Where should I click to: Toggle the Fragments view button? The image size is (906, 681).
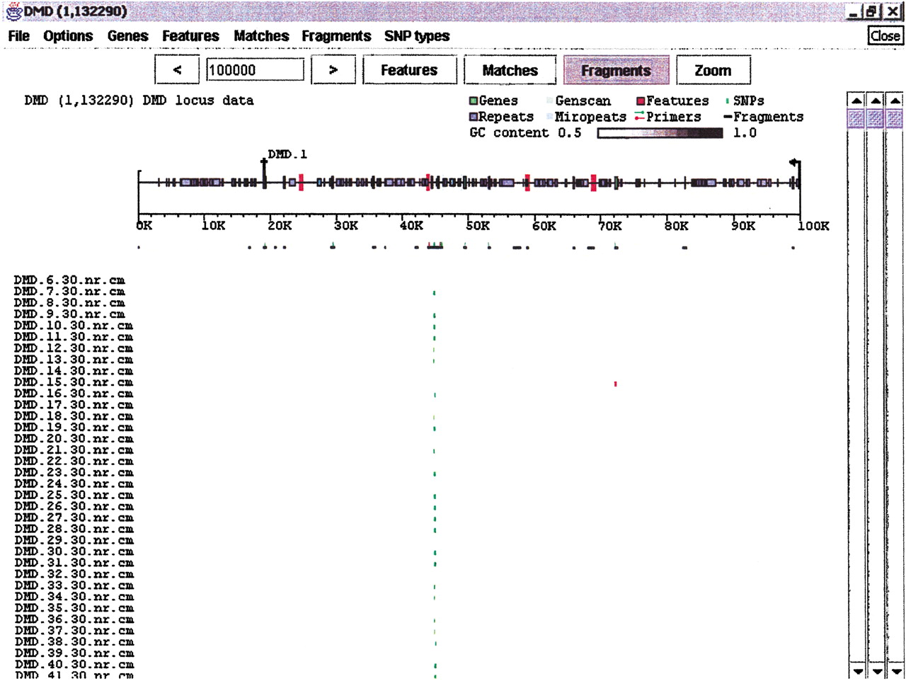(x=617, y=70)
